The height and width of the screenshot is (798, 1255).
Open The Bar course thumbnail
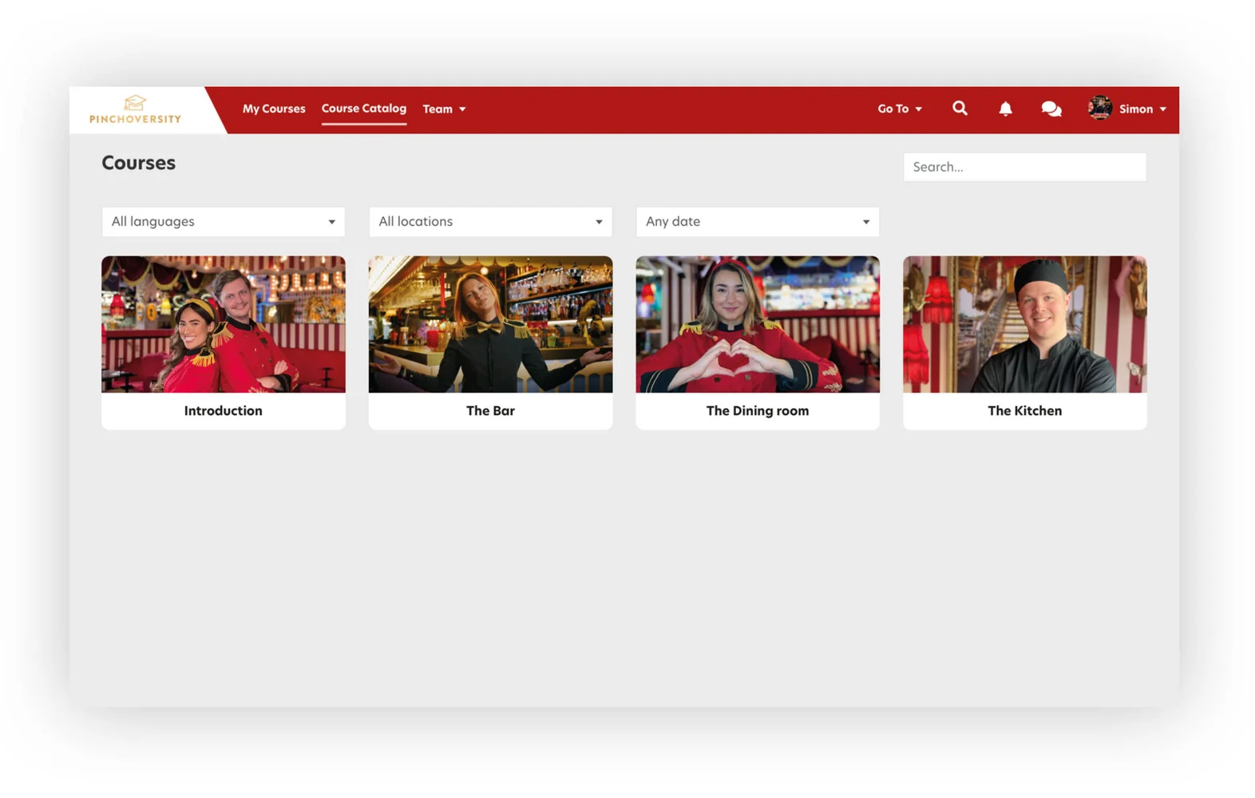pyautogui.click(x=490, y=324)
